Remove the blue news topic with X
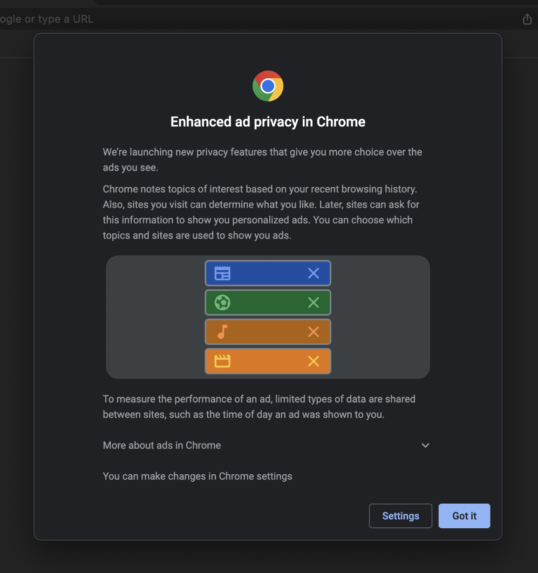 [x=313, y=273]
